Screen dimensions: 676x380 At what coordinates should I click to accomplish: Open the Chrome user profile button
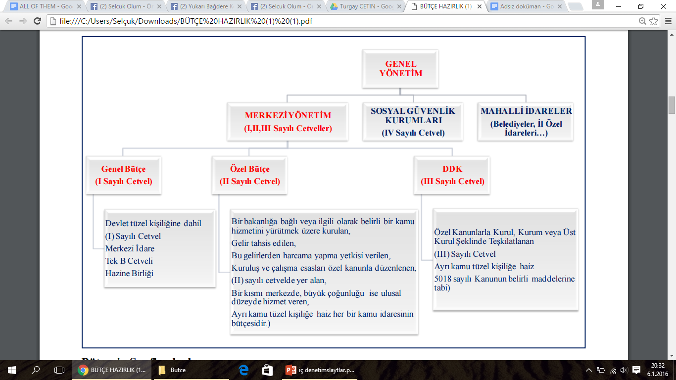pos(597,4)
